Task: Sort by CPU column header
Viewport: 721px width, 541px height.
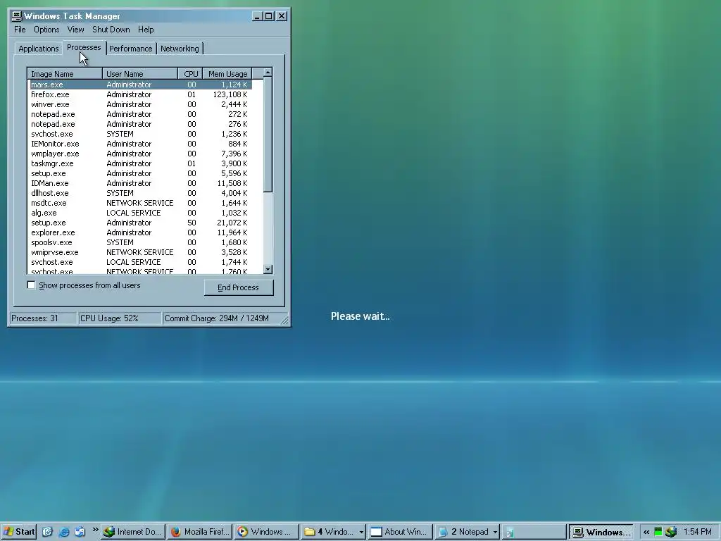Action: [190, 73]
